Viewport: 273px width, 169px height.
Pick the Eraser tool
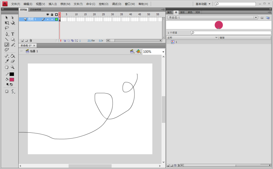(x=13, y=61)
